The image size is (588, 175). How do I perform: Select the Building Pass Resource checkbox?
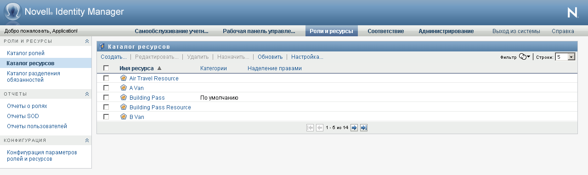coord(106,107)
